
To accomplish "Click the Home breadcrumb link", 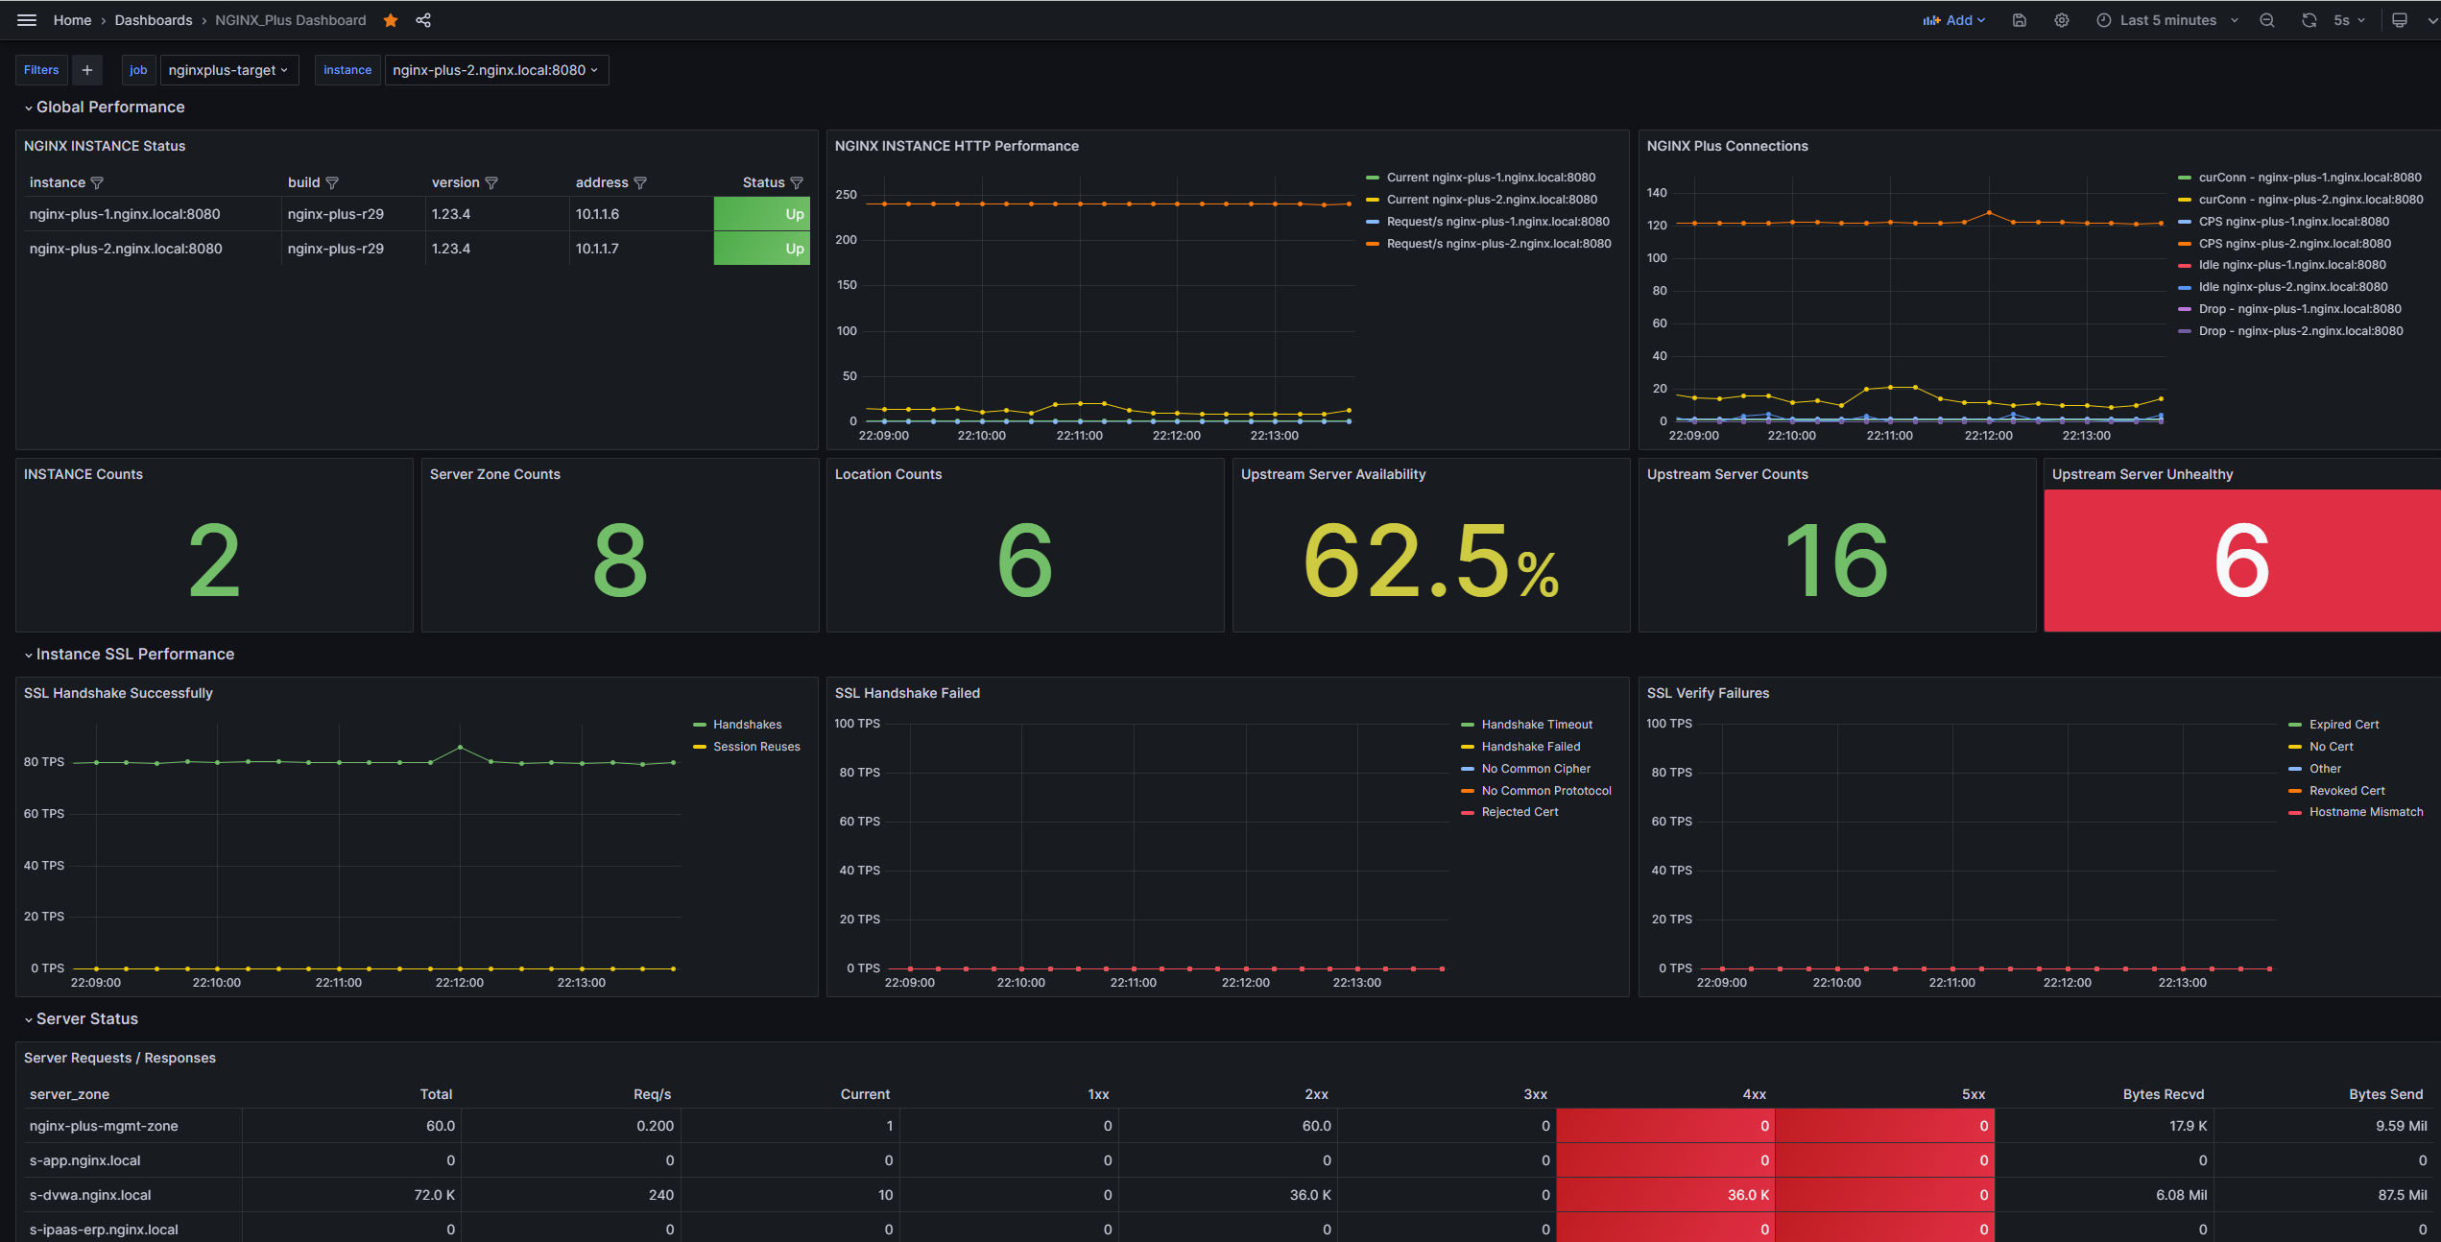I will point(72,20).
